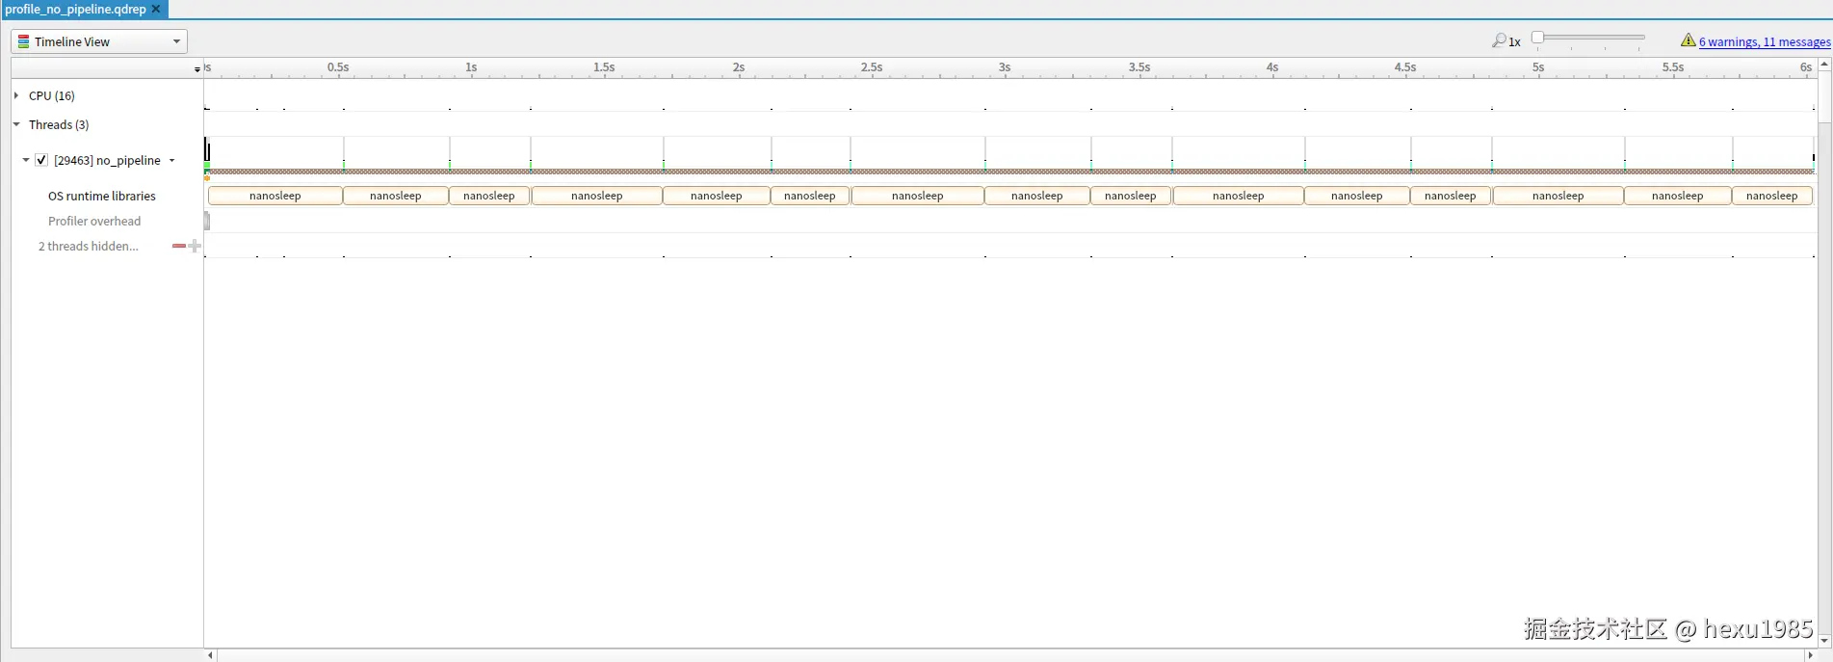Click the vertical scrollbar down arrow

click(1824, 641)
